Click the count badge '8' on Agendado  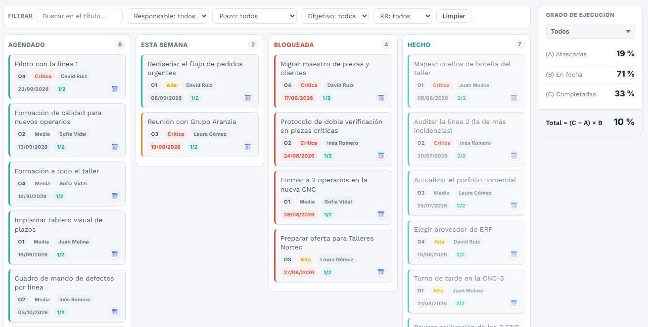click(120, 44)
